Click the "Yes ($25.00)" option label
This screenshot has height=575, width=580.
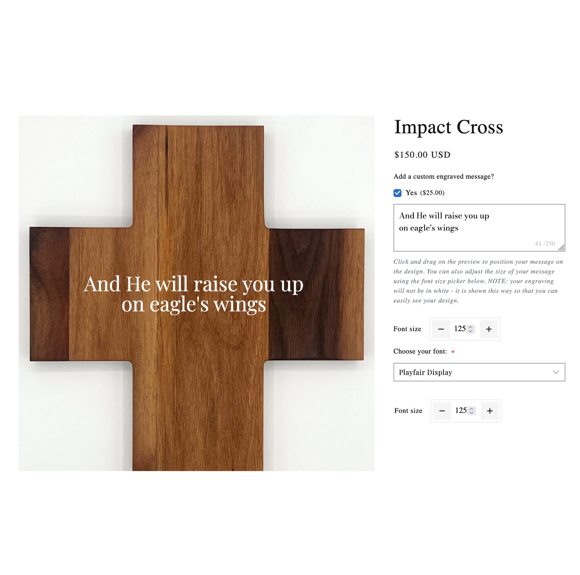tap(425, 193)
